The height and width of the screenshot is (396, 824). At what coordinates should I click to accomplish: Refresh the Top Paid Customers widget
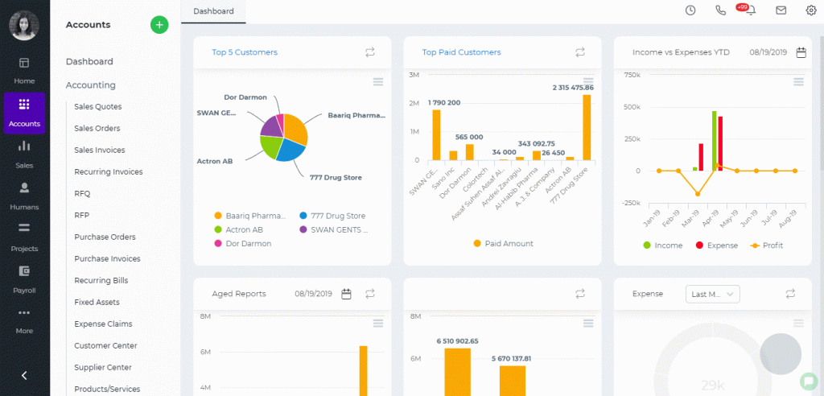[580, 52]
